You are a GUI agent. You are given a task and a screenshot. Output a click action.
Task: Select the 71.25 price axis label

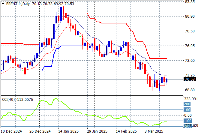(x=190, y=75)
